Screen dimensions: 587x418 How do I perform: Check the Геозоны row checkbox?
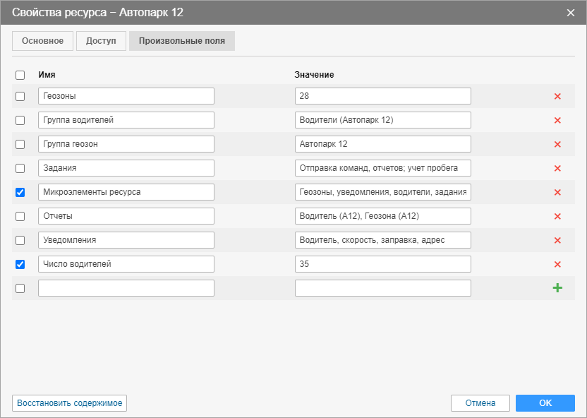[20, 96]
